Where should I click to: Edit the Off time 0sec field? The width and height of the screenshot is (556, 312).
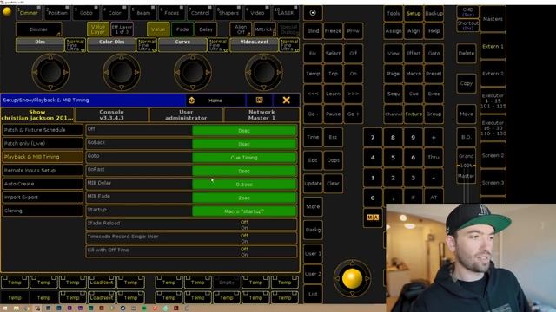pos(244,131)
